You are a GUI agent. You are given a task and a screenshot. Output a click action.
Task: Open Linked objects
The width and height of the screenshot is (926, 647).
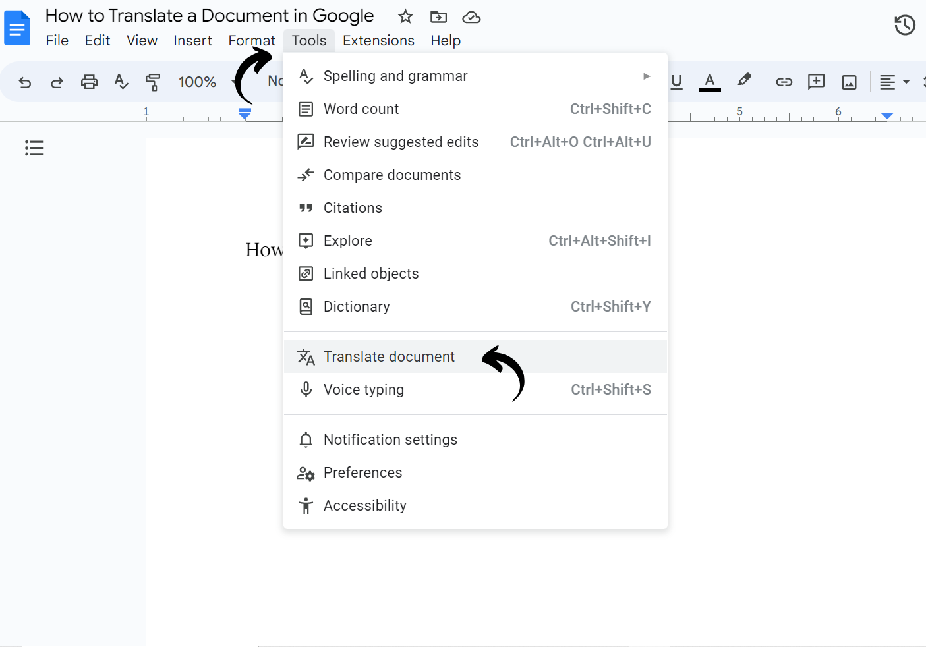click(x=475, y=273)
